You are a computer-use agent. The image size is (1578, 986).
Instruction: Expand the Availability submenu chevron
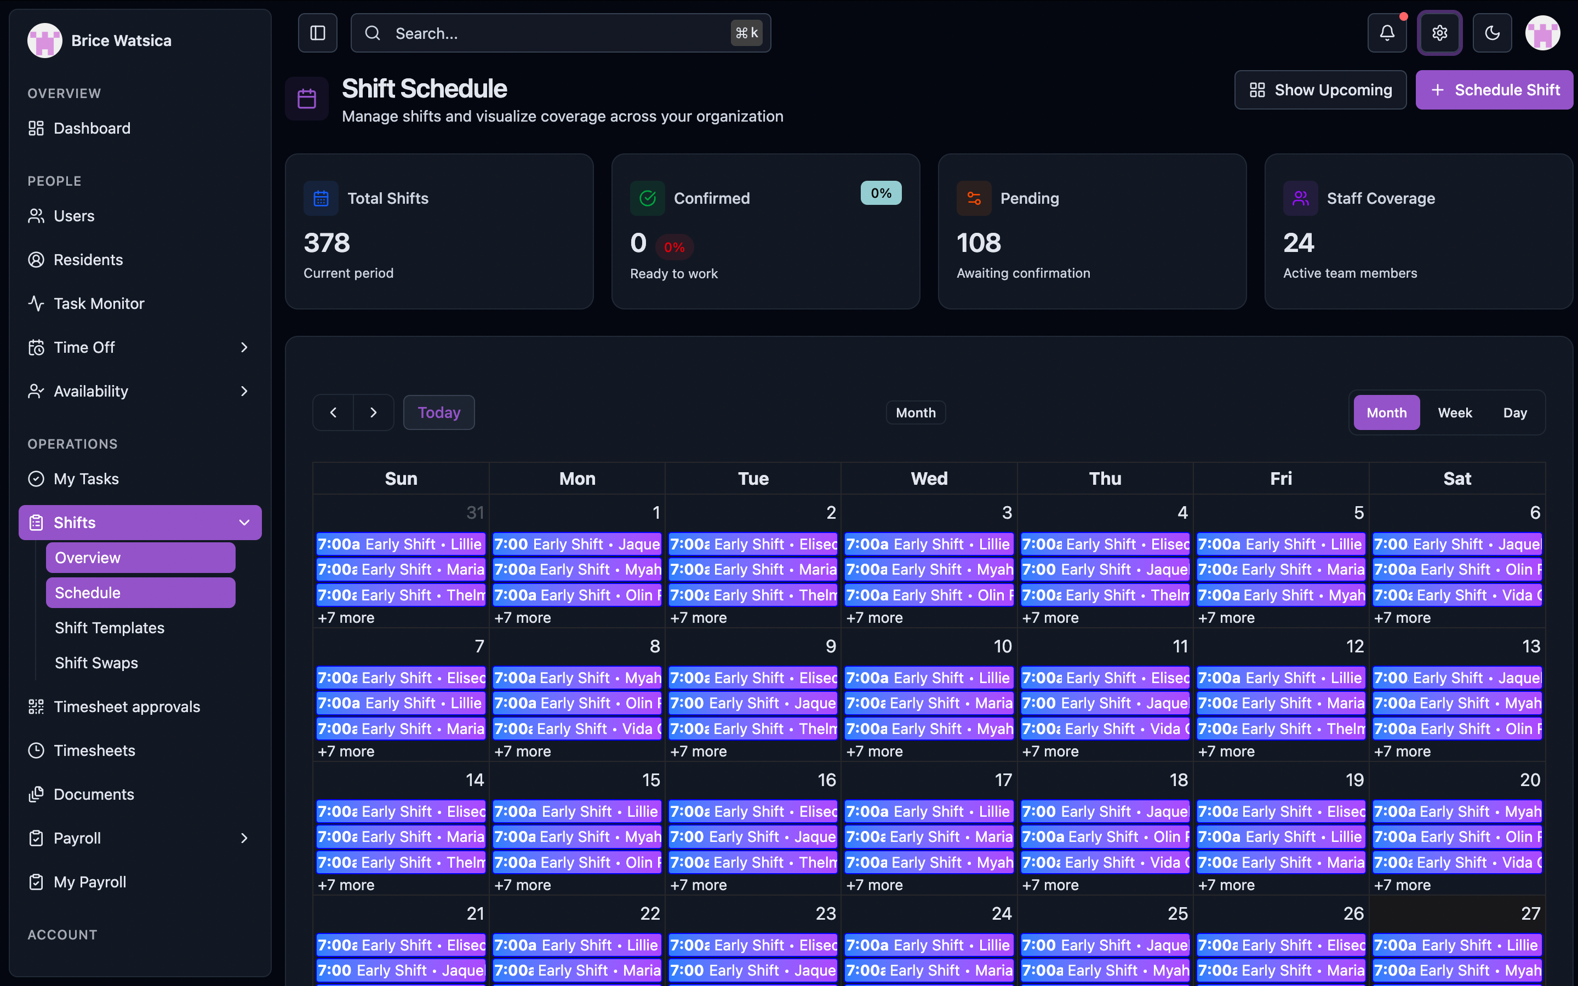click(244, 391)
